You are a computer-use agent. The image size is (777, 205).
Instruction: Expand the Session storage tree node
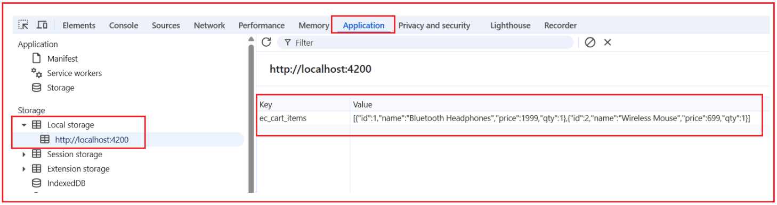[x=24, y=155]
